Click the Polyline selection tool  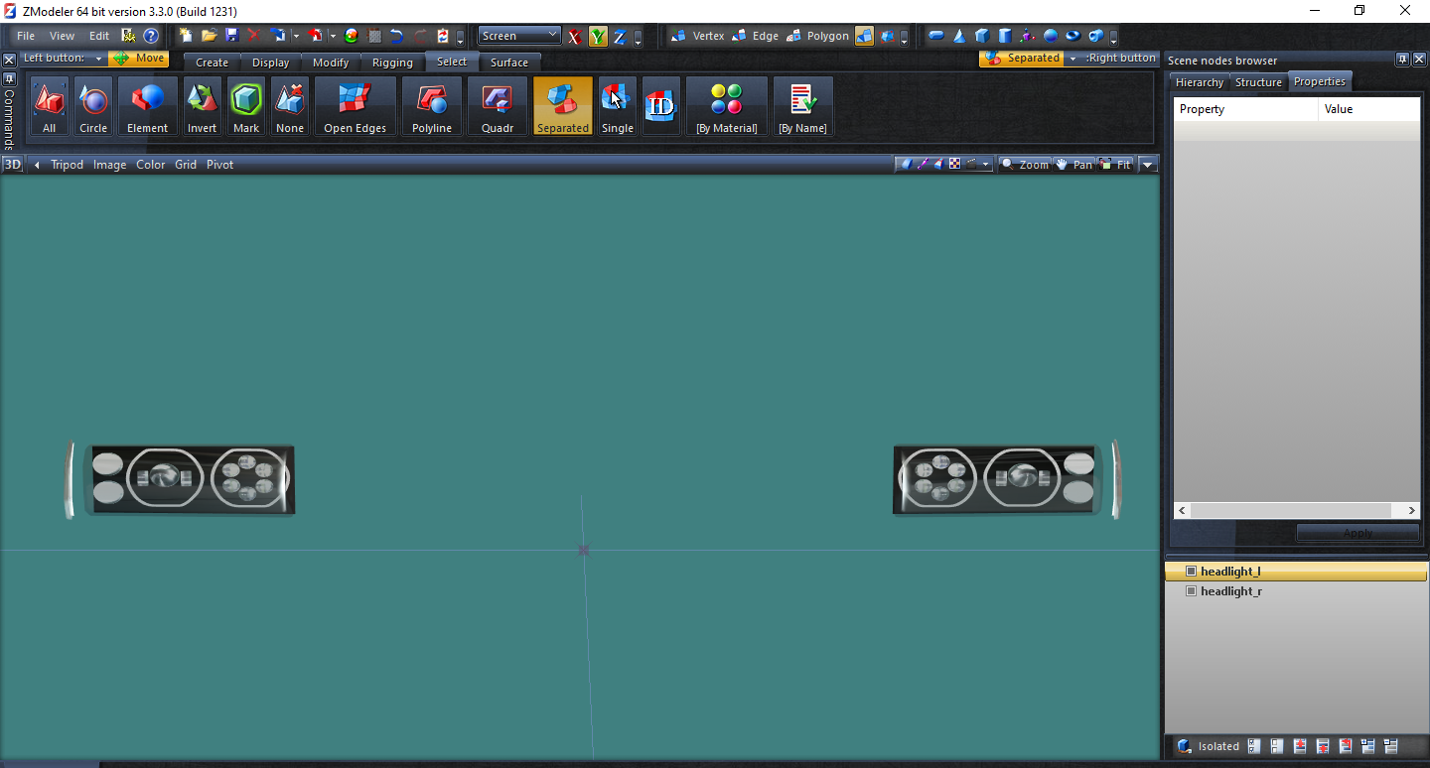431,107
